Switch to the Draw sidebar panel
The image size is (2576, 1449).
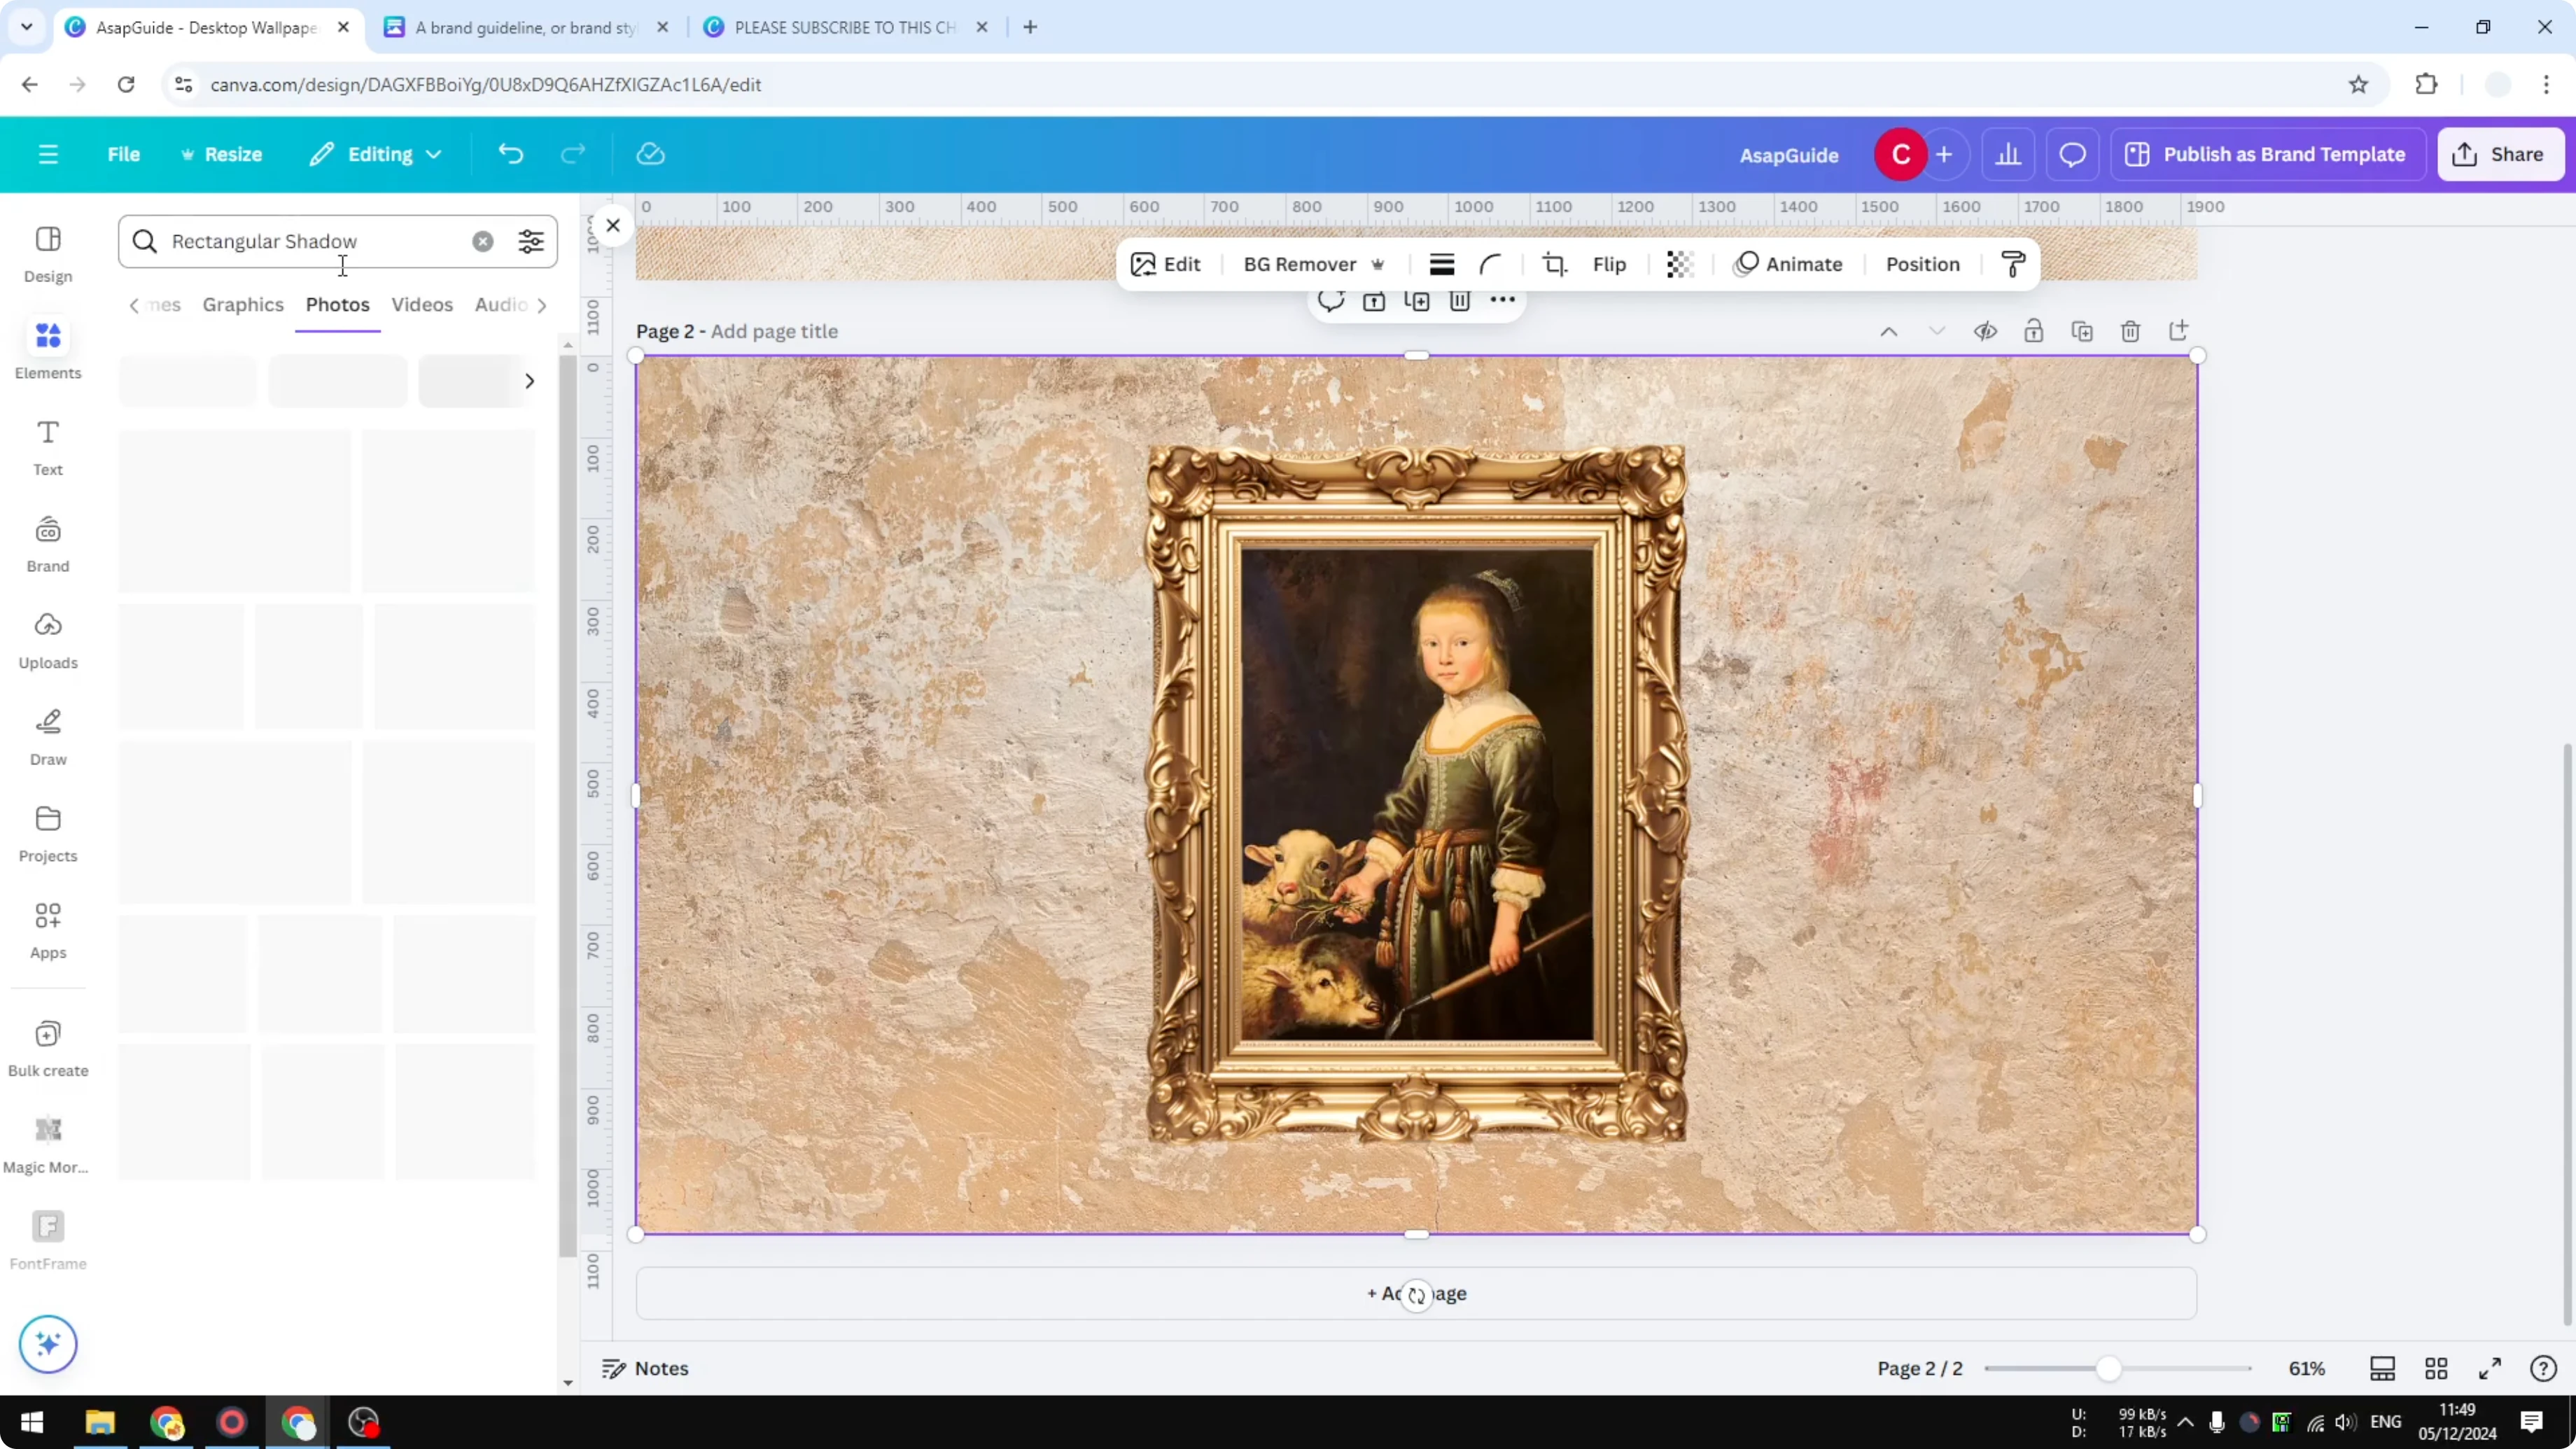(47, 735)
